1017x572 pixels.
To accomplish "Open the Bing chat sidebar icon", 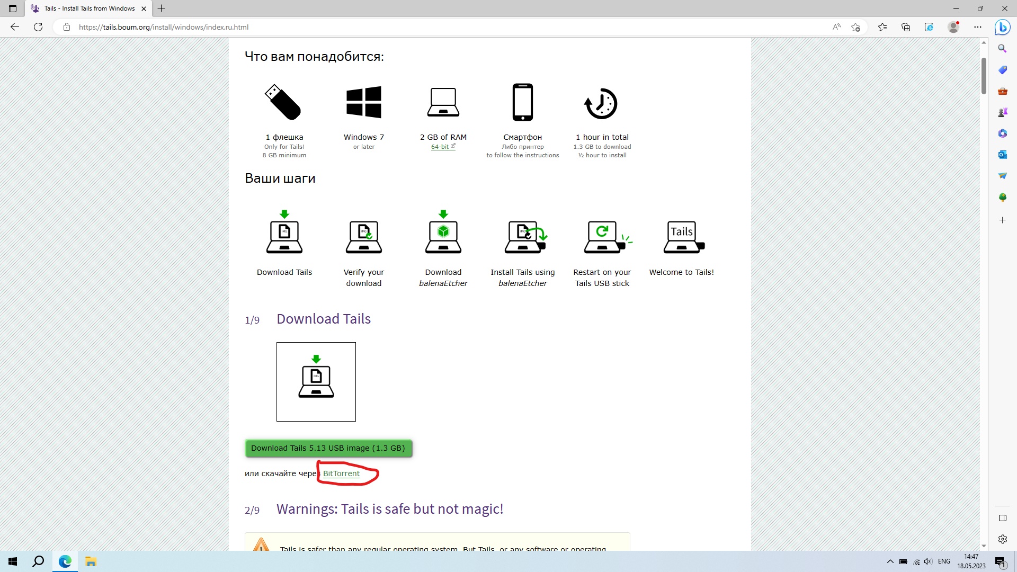I will (1002, 27).
